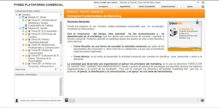Go to next page with the arrow icon
Viewport: 219px width, 108px height.
[202, 100]
